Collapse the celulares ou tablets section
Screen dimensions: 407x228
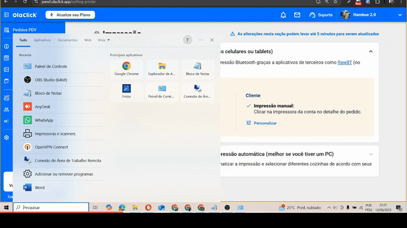[x=371, y=51]
